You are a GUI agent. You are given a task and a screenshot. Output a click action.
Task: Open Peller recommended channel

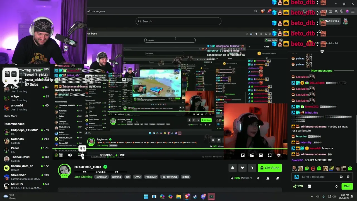pos(26,150)
